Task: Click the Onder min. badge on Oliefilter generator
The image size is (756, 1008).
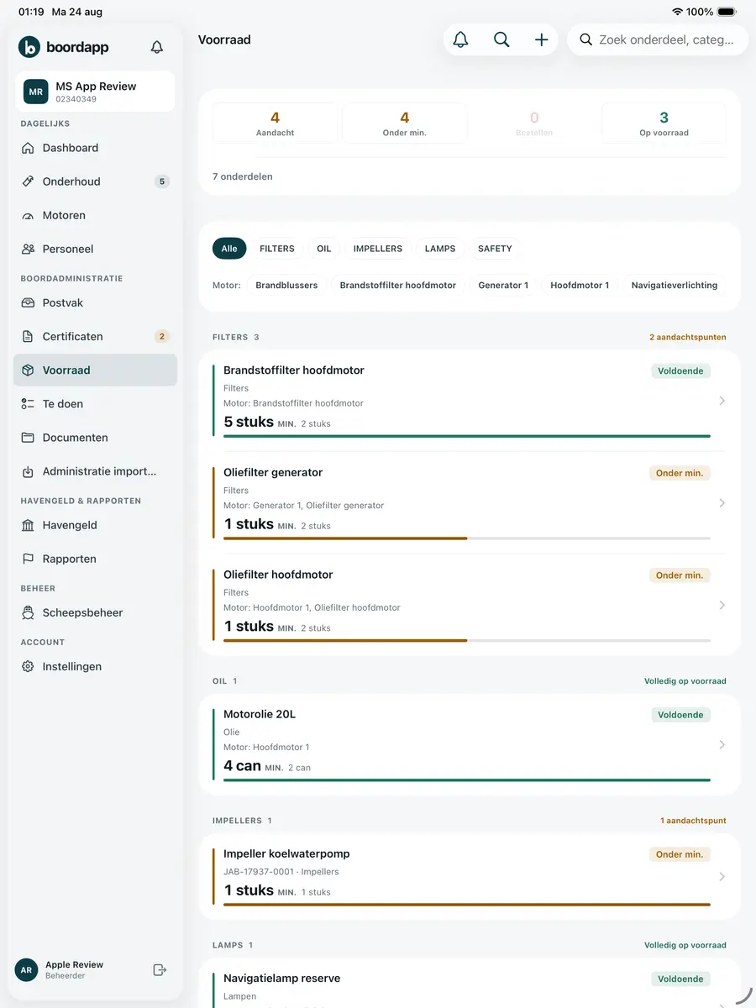Action: [x=680, y=473]
